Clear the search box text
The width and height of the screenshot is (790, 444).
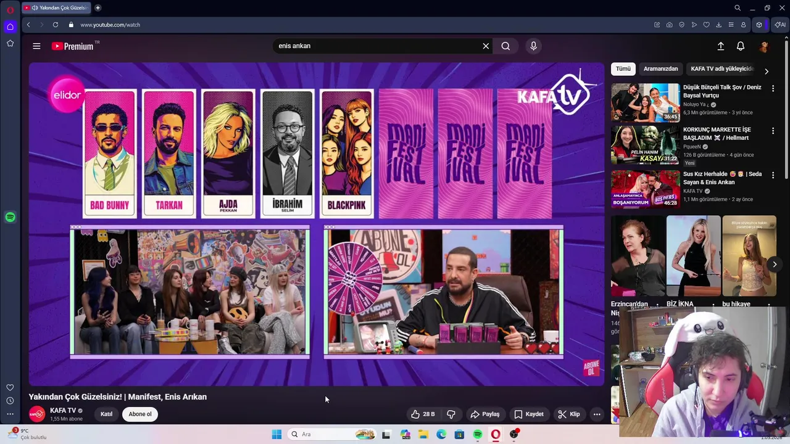pyautogui.click(x=486, y=46)
